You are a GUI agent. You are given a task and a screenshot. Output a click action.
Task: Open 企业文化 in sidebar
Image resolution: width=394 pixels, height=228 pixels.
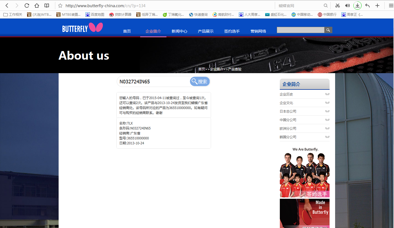click(286, 103)
